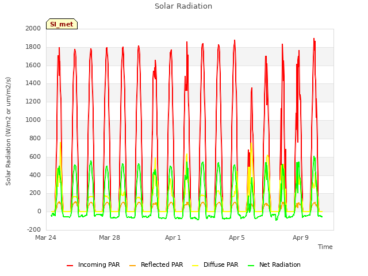The height and width of the screenshot is (276, 368).
Task: Toggle the Incoming PAR legend entry
Action: coord(93,264)
